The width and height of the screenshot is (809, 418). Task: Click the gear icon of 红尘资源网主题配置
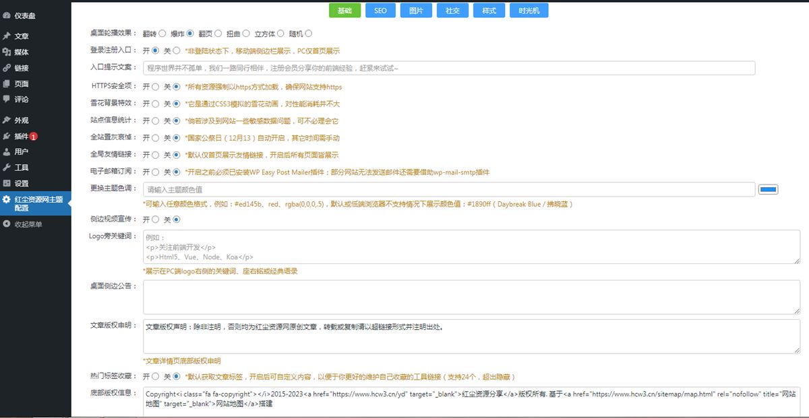pos(7,199)
